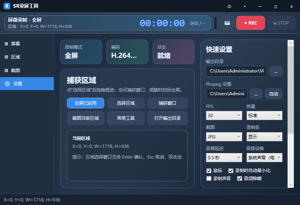Toggle the 音频降噪 checkbox

pos(240,179)
